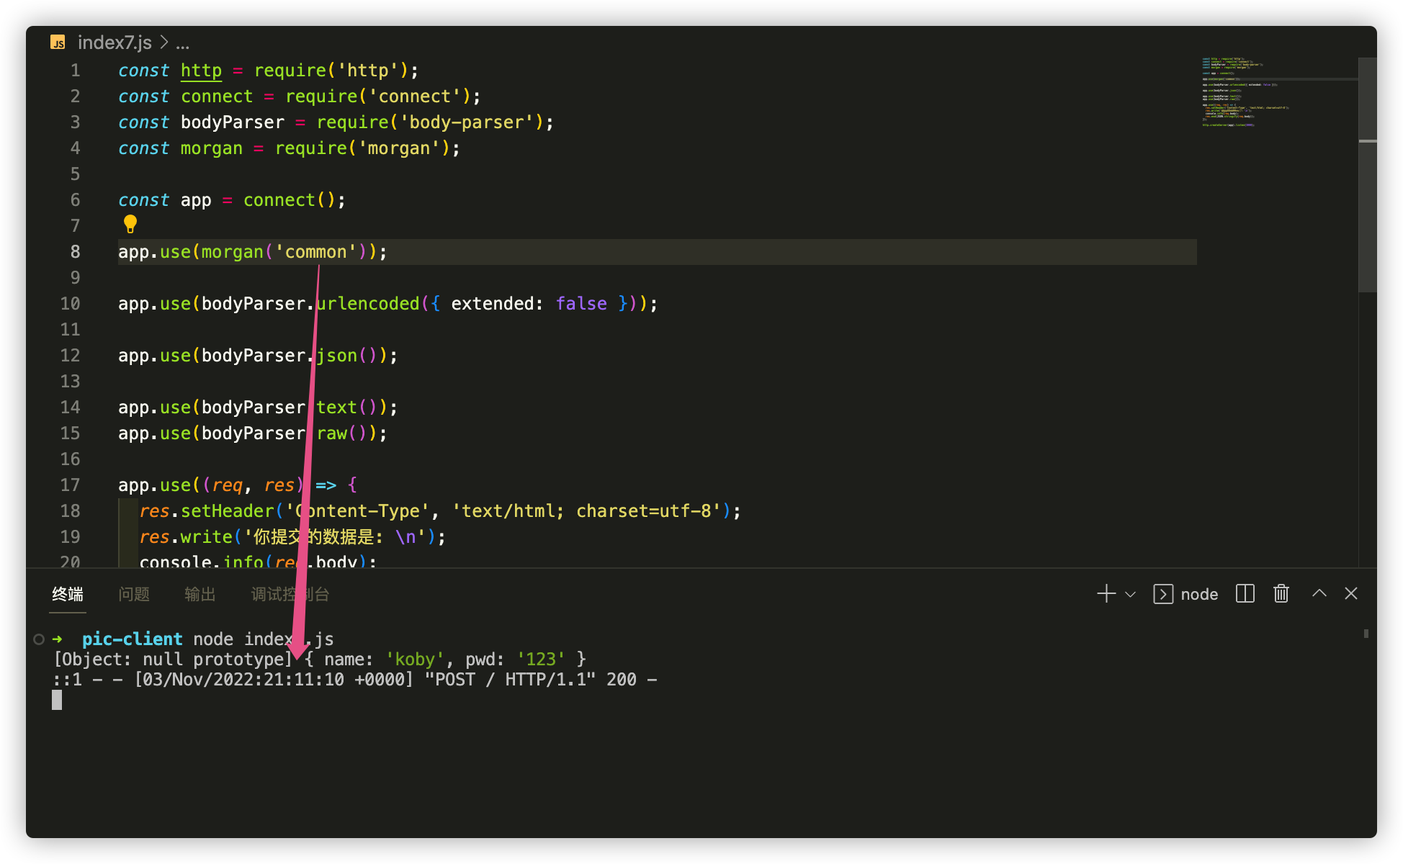Click the underlined http variable on line 1
The image size is (1403, 864).
(201, 71)
